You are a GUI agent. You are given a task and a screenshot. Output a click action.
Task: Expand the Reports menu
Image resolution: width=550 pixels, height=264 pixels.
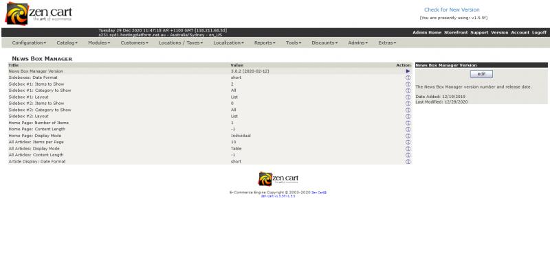coord(265,43)
